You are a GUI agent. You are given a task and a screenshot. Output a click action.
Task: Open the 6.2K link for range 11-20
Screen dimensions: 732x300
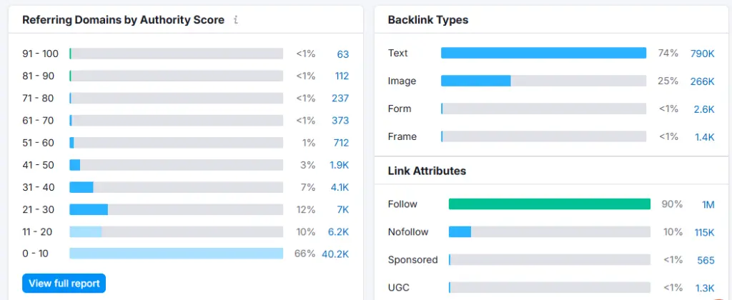tap(338, 231)
